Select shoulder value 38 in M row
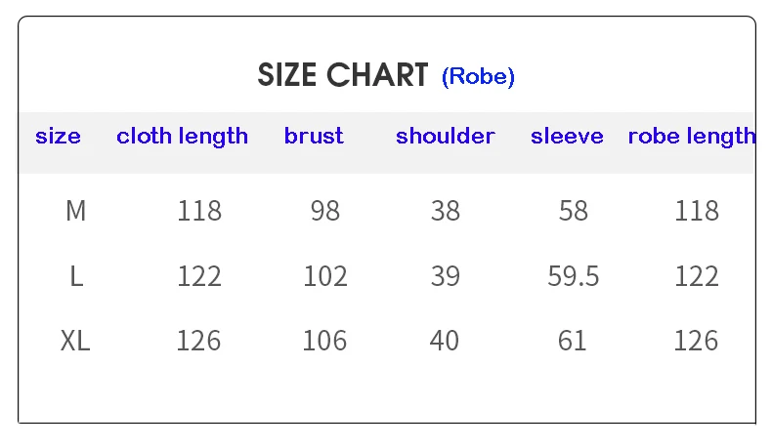Image resolution: width=772 pixels, height=448 pixels. 445,211
